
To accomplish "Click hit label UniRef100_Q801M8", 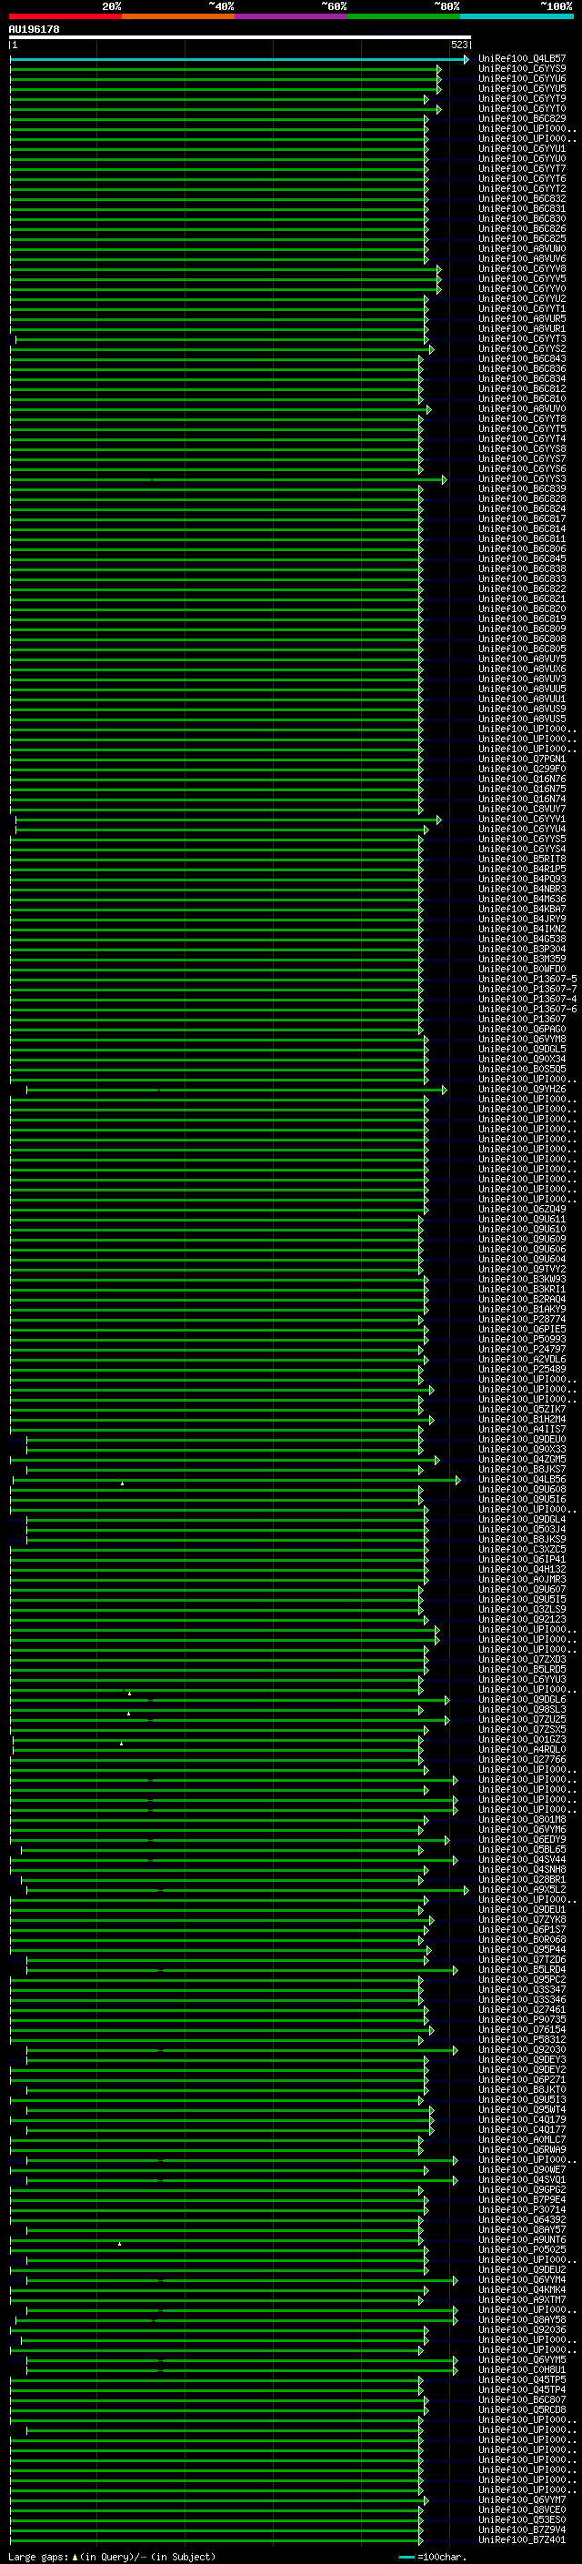I will [x=522, y=1819].
